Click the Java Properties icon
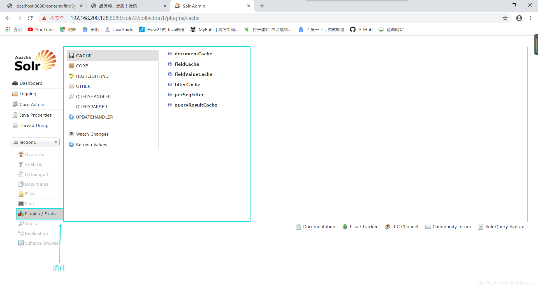The height and width of the screenshot is (288, 538). coord(15,115)
